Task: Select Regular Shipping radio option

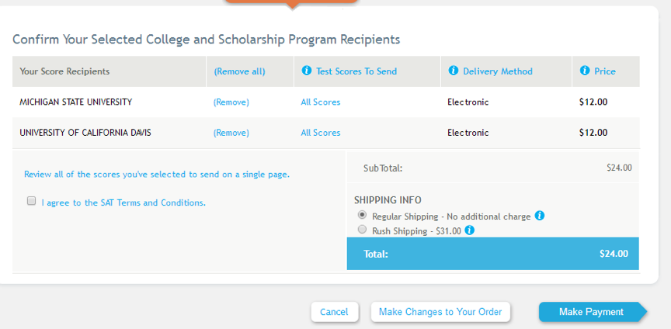Action: [x=362, y=216]
